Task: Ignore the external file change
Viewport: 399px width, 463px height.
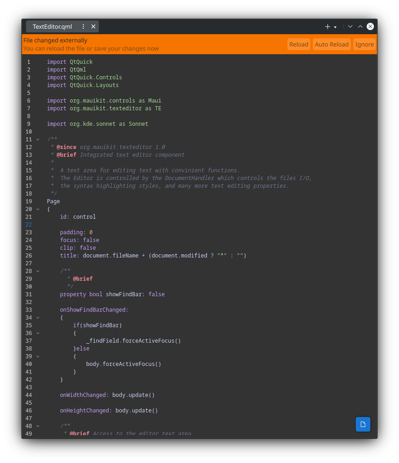Action: point(364,44)
